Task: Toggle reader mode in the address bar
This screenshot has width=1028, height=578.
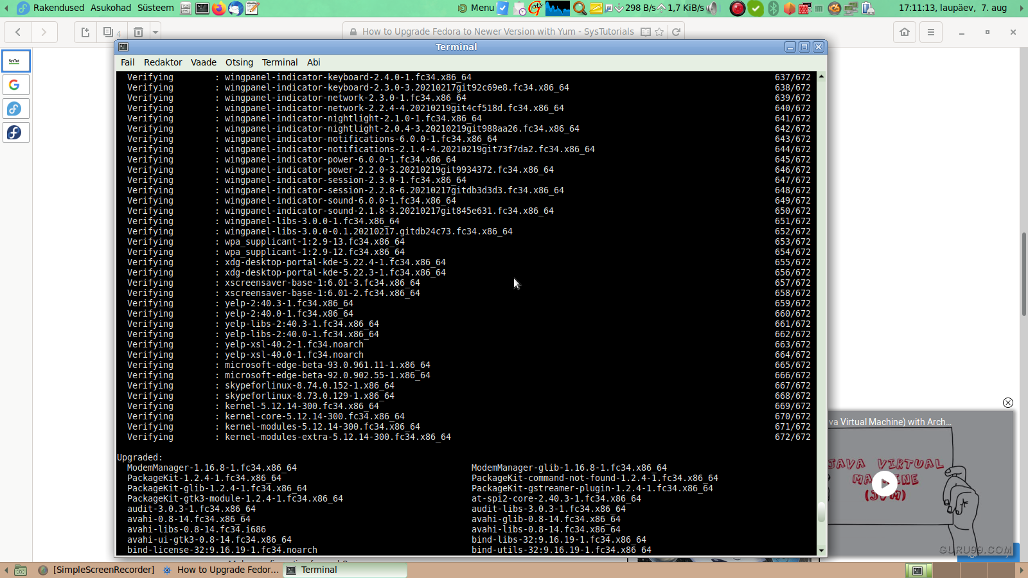Action: 646,32
